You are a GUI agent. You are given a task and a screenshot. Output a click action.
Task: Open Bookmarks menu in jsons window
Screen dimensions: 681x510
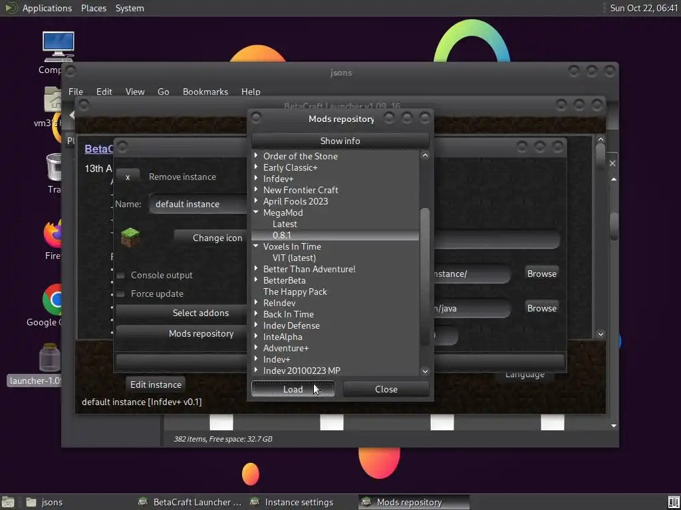click(205, 92)
